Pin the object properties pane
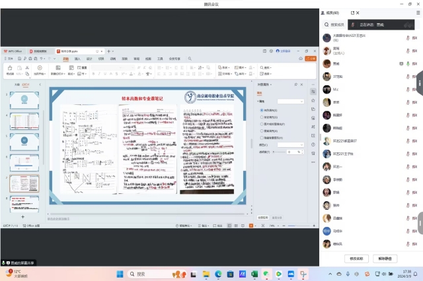Screen dimensions: 423x281 tap(297, 84)
